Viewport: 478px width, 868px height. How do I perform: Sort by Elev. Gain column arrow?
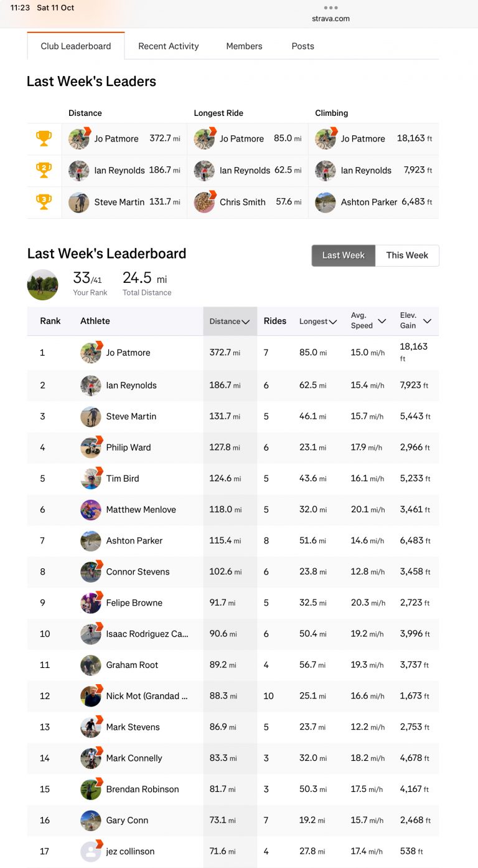tap(427, 321)
